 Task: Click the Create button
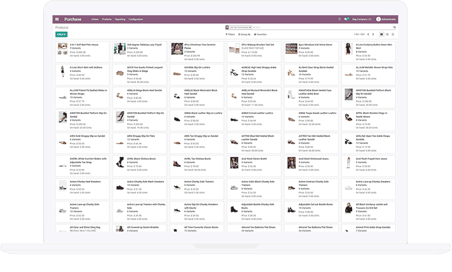62,34
